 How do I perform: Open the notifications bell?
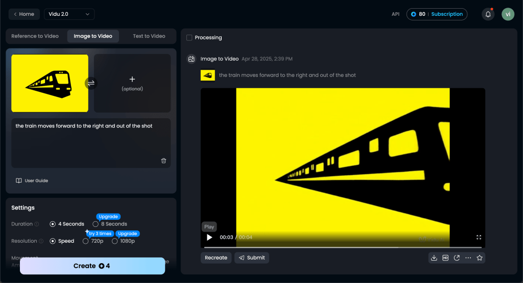(x=488, y=14)
